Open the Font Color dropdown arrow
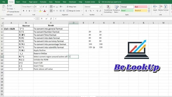 click(47, 11)
